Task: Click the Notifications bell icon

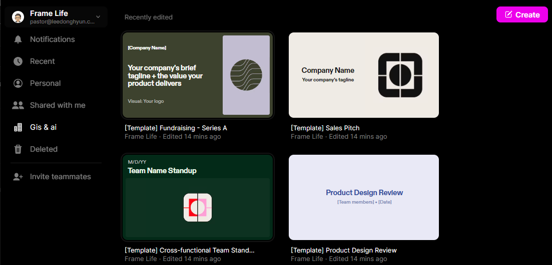Action: point(18,39)
